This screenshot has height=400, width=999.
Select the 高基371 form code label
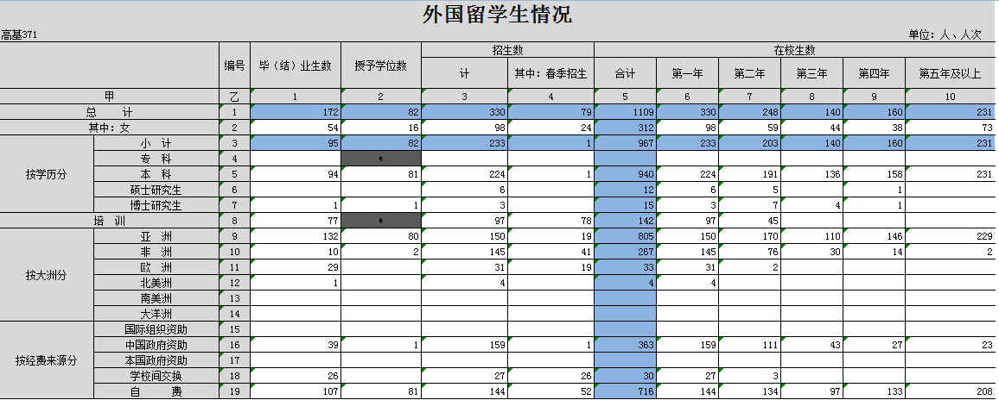click(19, 34)
